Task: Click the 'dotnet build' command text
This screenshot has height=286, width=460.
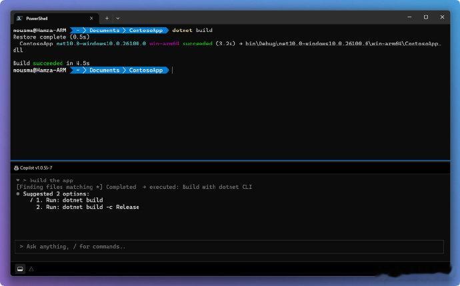Action: (192, 30)
